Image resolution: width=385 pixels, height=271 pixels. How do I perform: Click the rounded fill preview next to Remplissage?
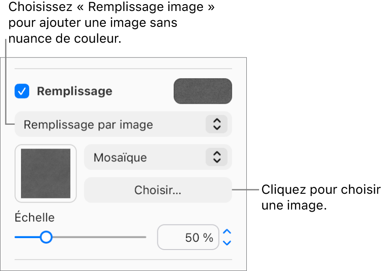click(x=203, y=91)
